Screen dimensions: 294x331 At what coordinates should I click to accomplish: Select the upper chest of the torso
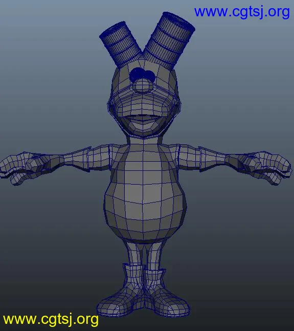pos(144,157)
